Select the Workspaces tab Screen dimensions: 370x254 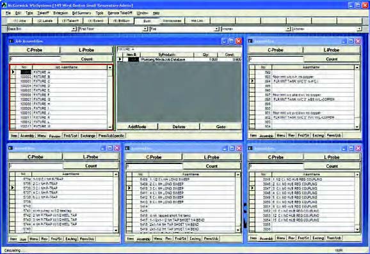[172, 20]
